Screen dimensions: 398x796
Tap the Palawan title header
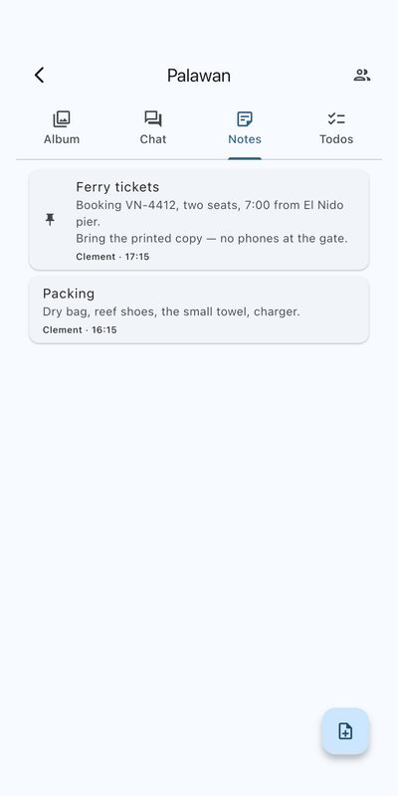click(x=199, y=76)
